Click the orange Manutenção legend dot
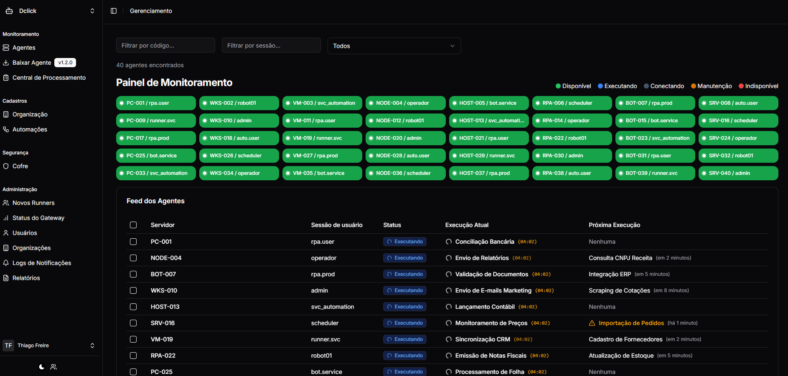The image size is (788, 376). click(x=694, y=86)
